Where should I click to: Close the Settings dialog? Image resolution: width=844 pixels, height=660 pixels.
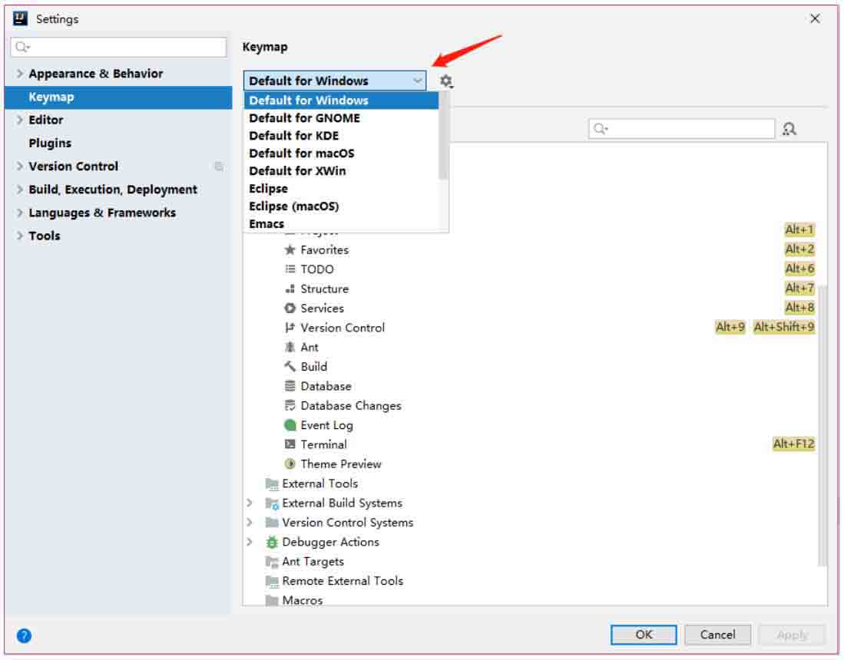[815, 19]
